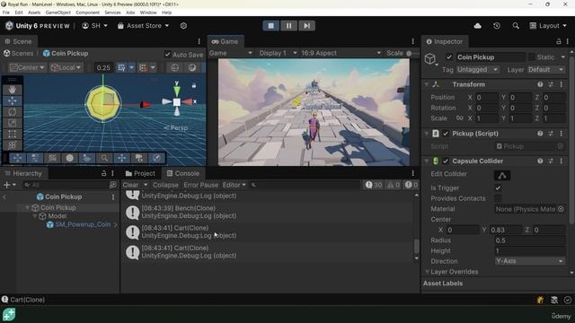Open the Tag Untagged dropdown
This screenshot has width=575, height=323.
(477, 70)
